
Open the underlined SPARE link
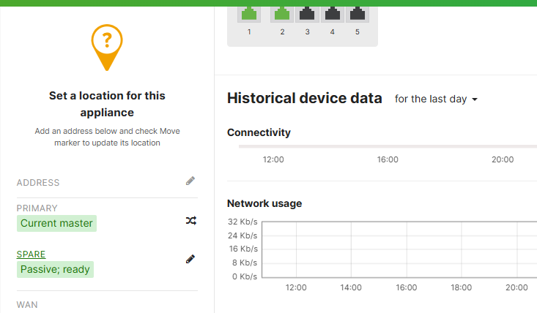pyautogui.click(x=32, y=254)
